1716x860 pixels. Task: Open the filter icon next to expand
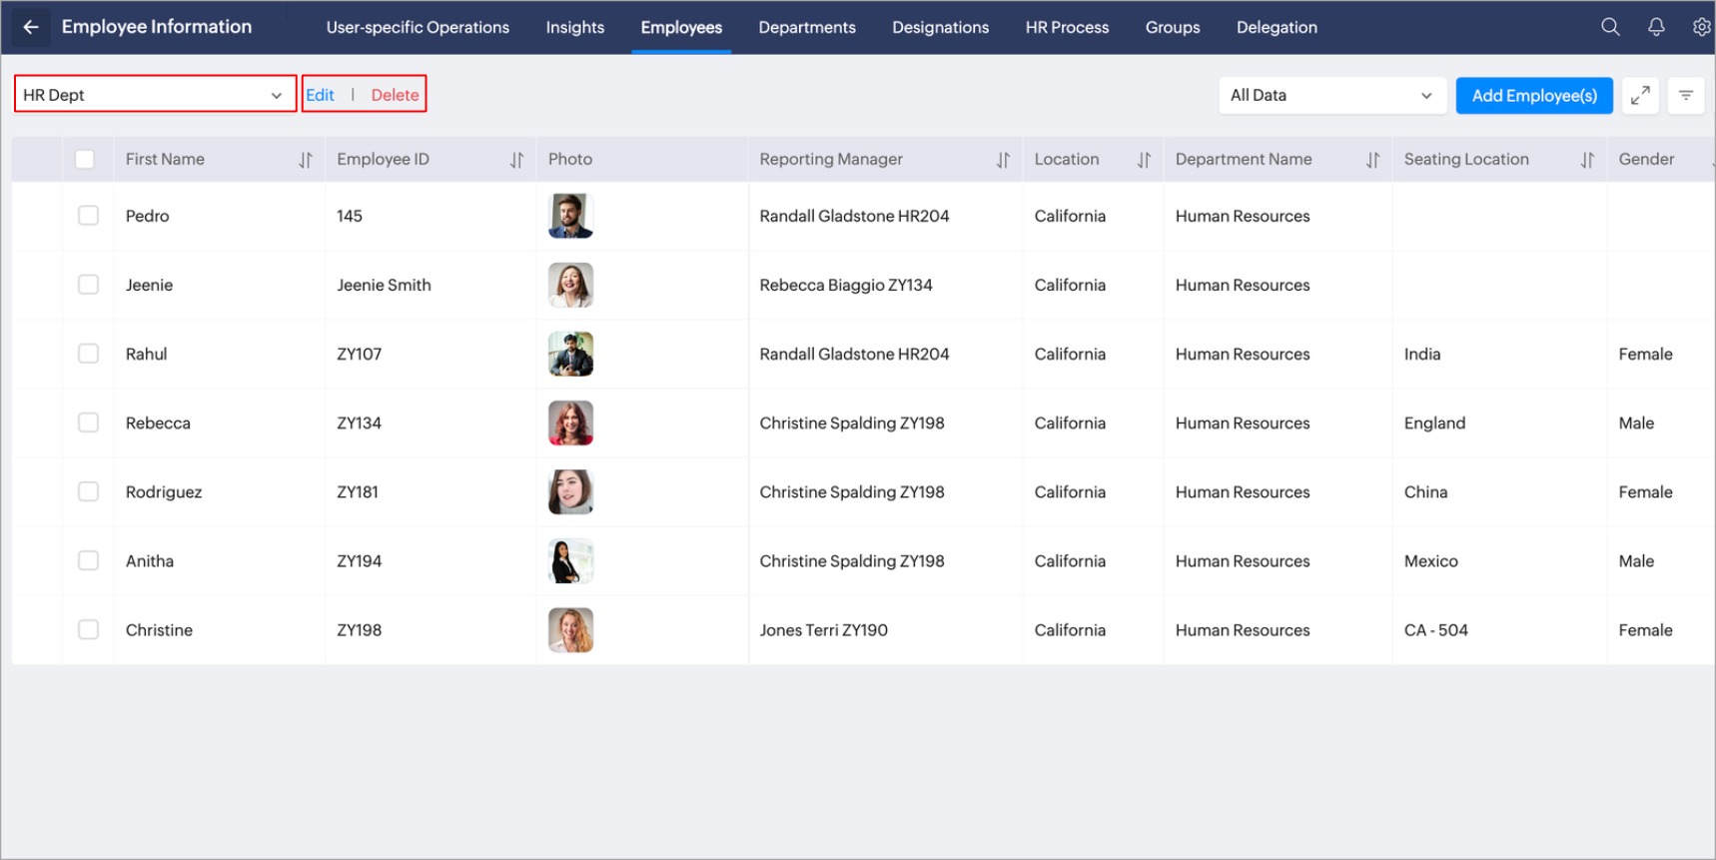tap(1686, 96)
